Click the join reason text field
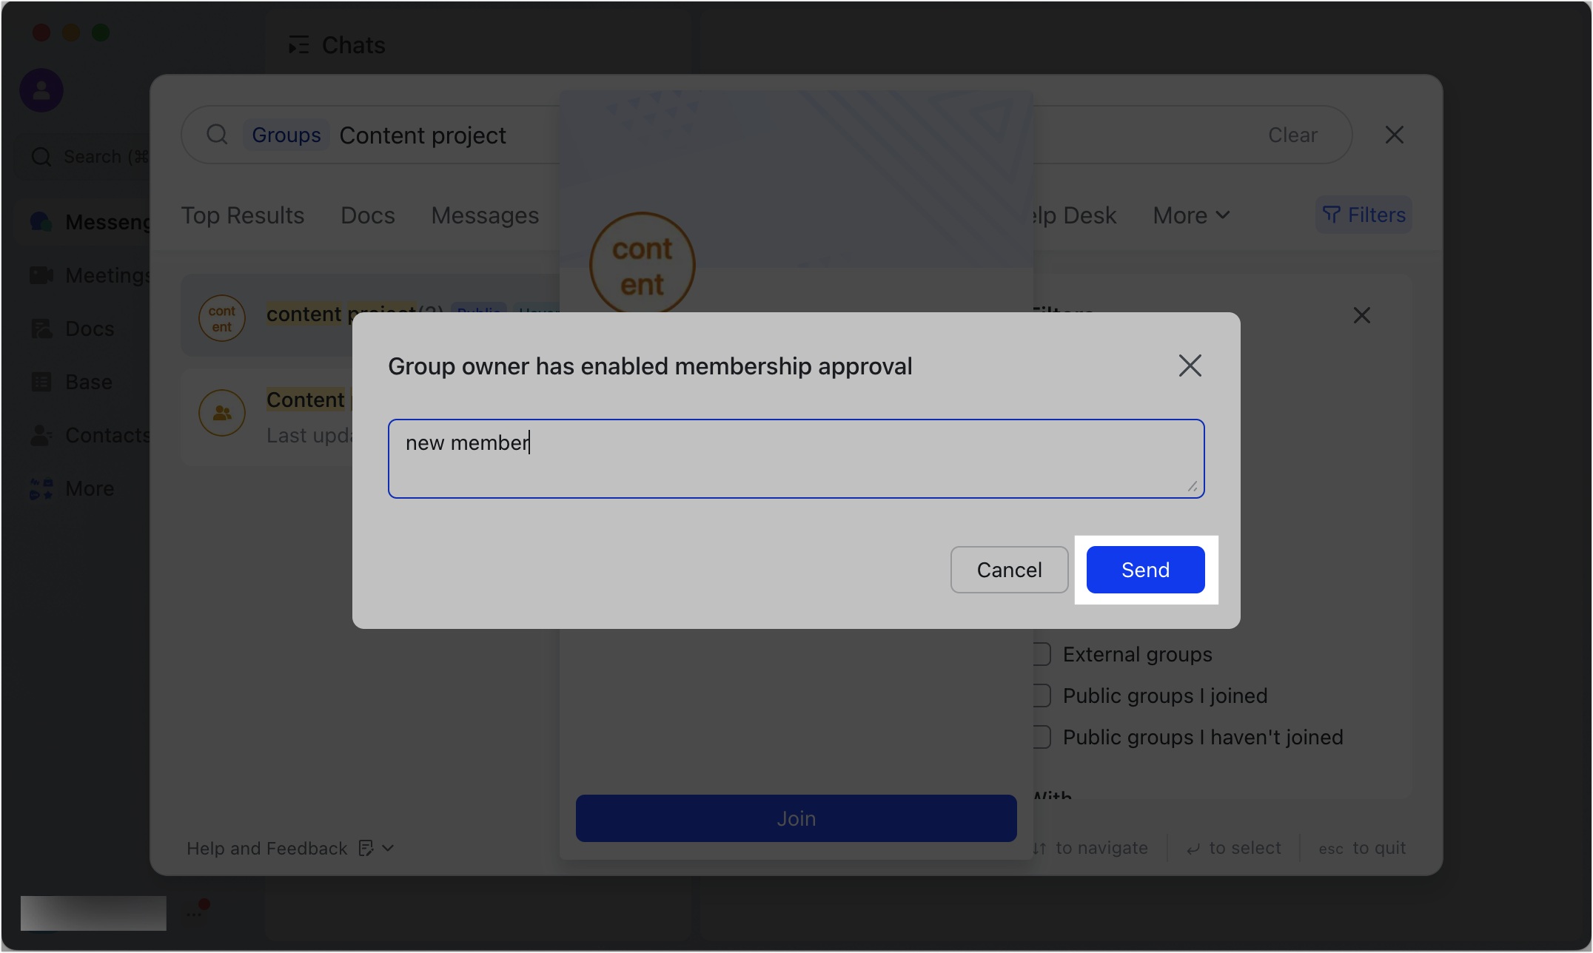The image size is (1593, 953). 796,459
